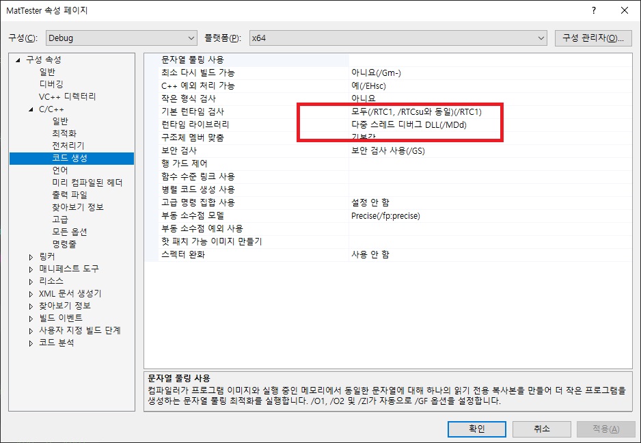Open the 플랫폼 x64 dropdown
The image size is (641, 443).
398,38
